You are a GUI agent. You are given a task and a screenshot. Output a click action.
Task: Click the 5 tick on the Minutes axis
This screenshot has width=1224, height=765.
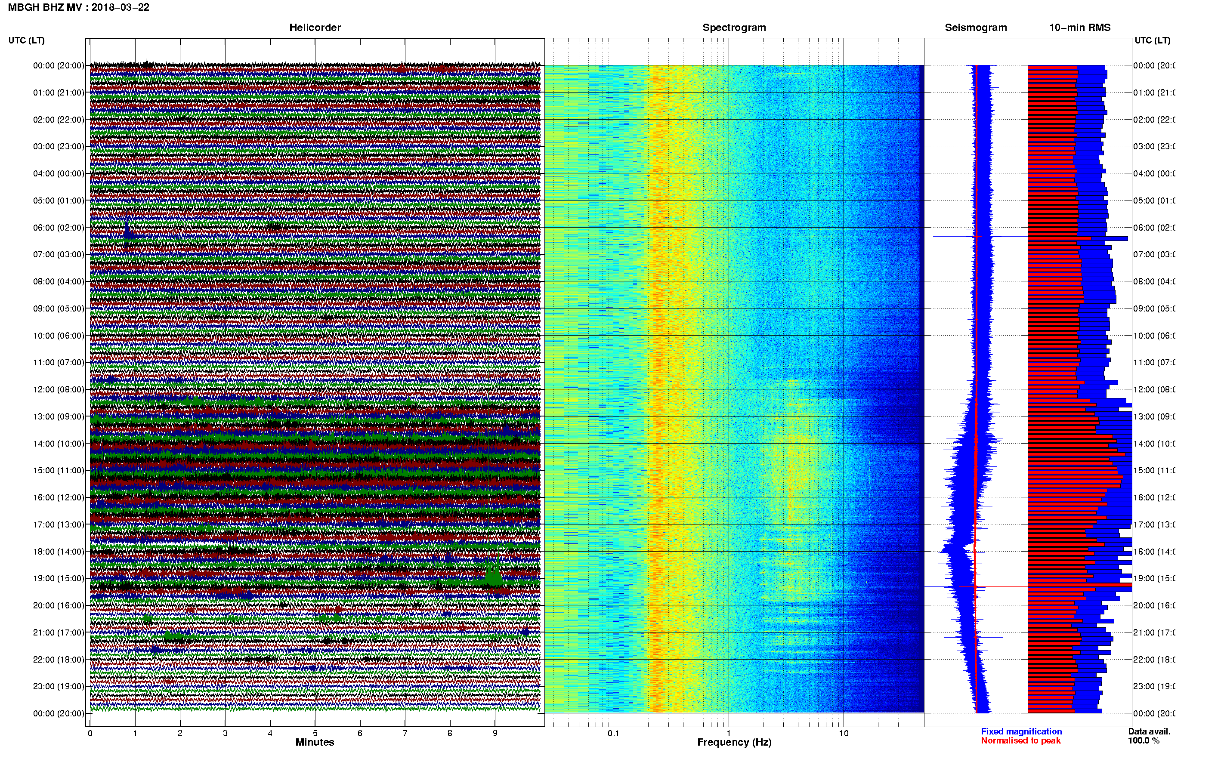pyautogui.click(x=315, y=733)
